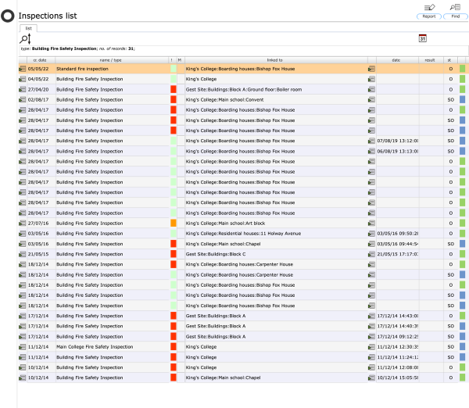Viewport: 469px width, 408px height.
Task: Open record icon for Main College Fire Safety Inspection
Action: coord(23,346)
